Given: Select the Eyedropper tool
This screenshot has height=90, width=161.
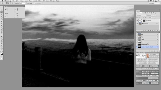Looking at the screenshot, I should [2, 19].
